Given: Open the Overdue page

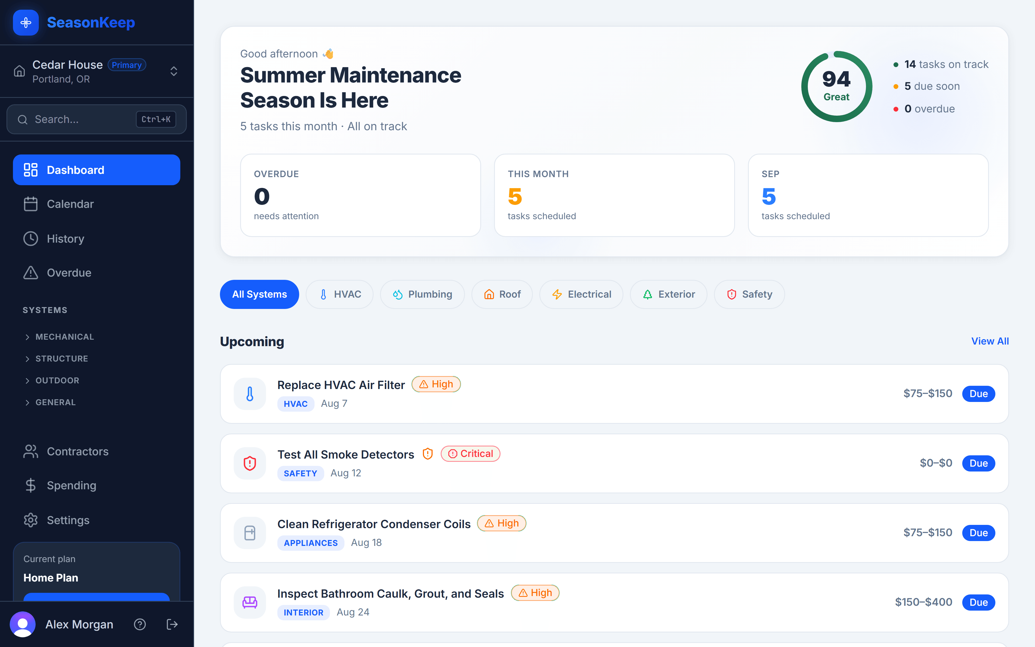Looking at the screenshot, I should click(97, 273).
